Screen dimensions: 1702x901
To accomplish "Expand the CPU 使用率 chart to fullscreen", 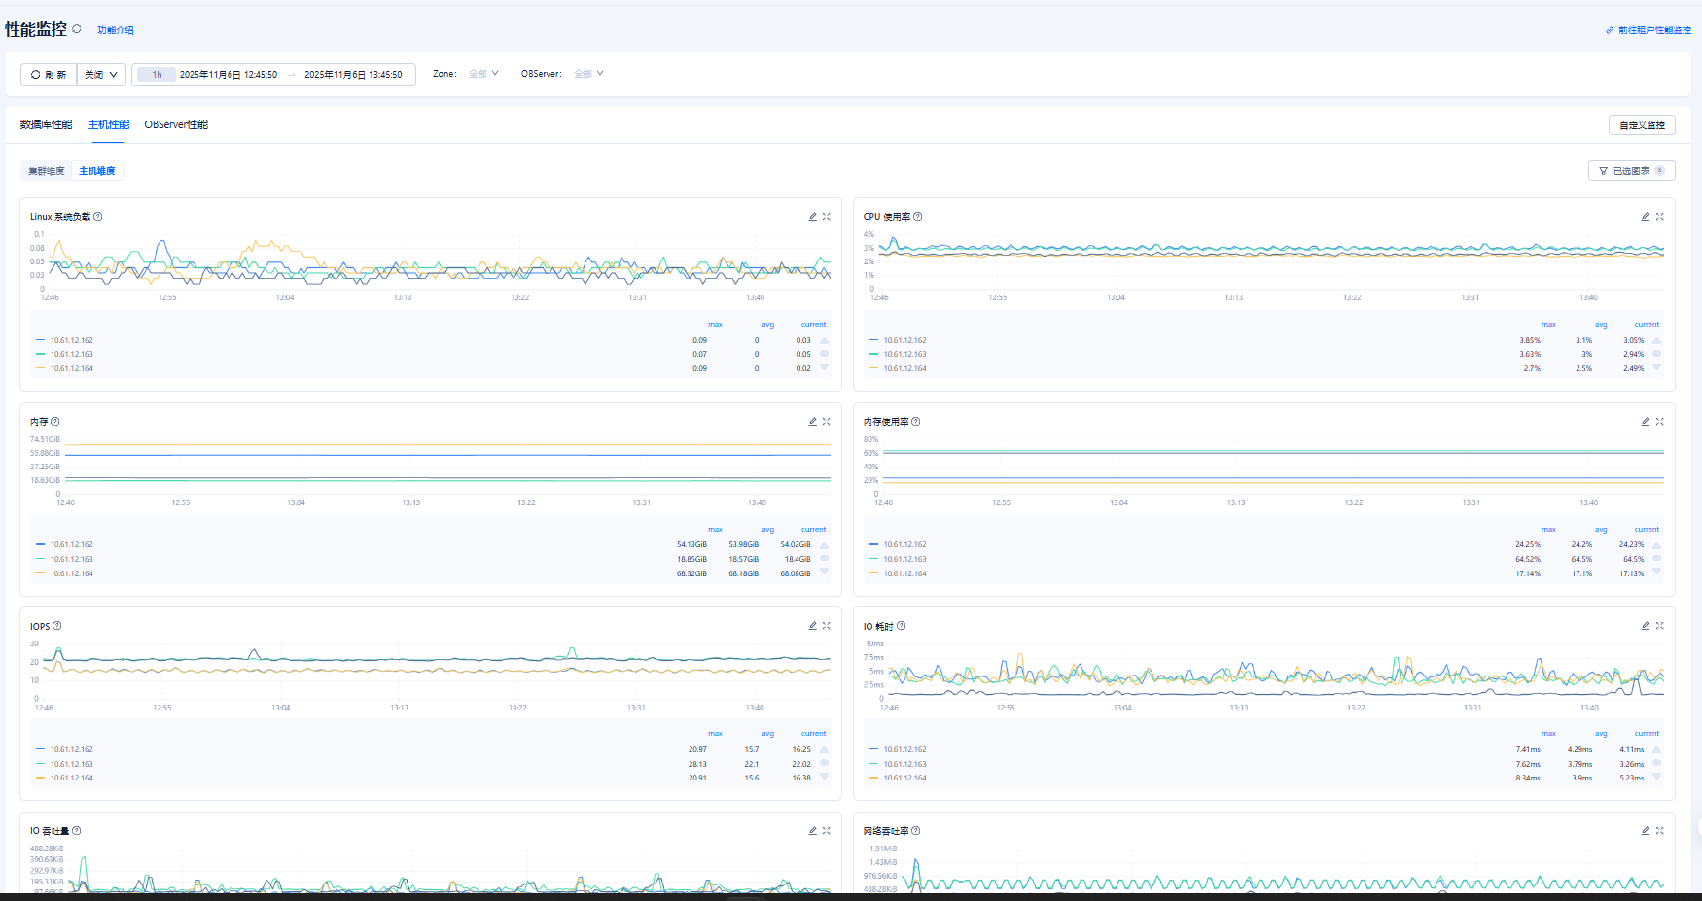I will tap(1659, 217).
